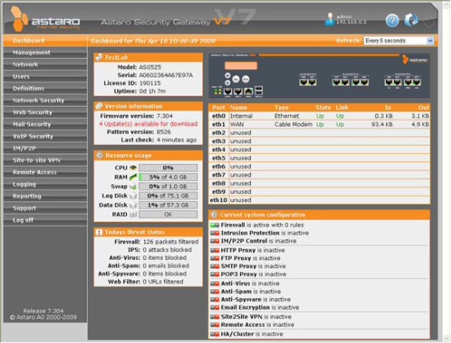Toggle the FTP Proxy status indicator
Image resolution: width=451 pixels, height=343 pixels.
[x=215, y=258]
